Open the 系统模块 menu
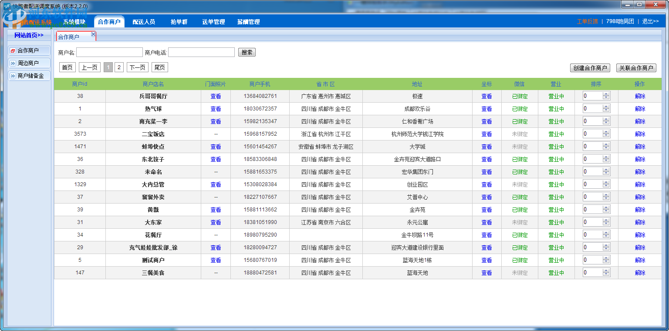Viewport: 669px width, 331px height. click(74, 22)
